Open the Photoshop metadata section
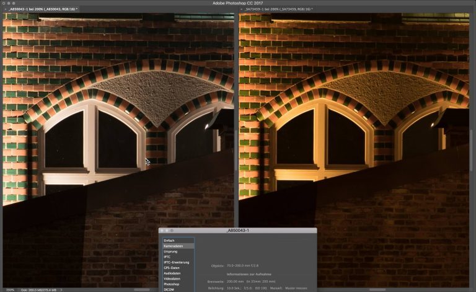Screen dimensions: 476x292 coord(178,284)
